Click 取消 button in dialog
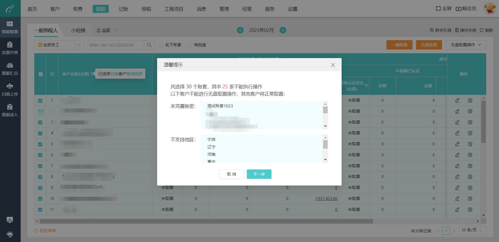Viewport: 499px width, 242px height. (232, 174)
